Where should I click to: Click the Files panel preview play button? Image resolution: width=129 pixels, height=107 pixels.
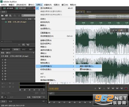click(19, 45)
